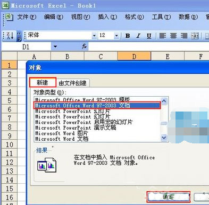Switch to the 新建 tab
This screenshot has height=205, width=209.
tap(43, 82)
